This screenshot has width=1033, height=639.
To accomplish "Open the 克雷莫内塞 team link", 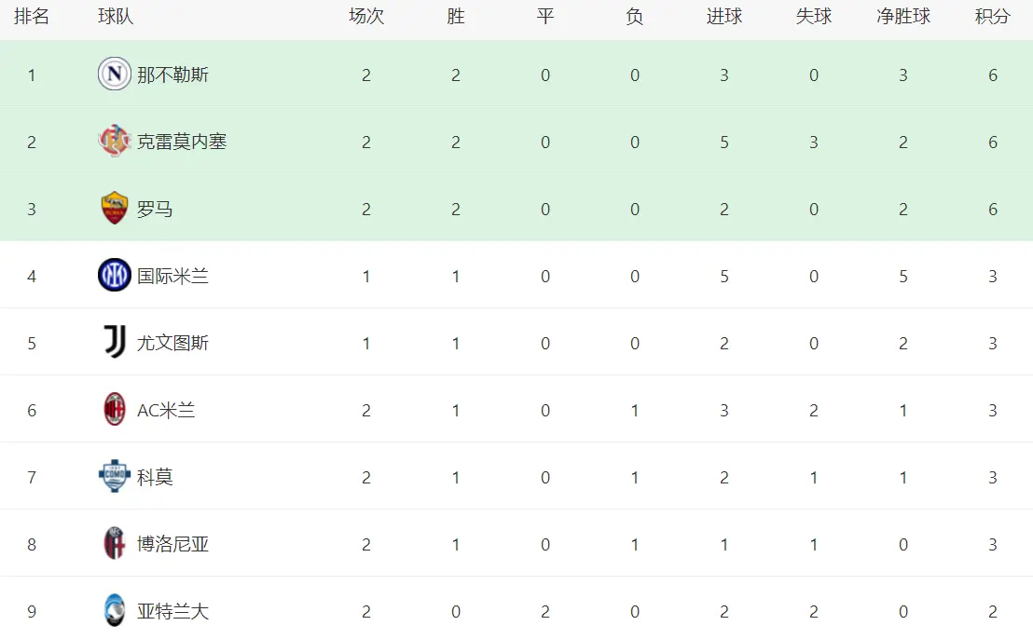I will pos(182,142).
